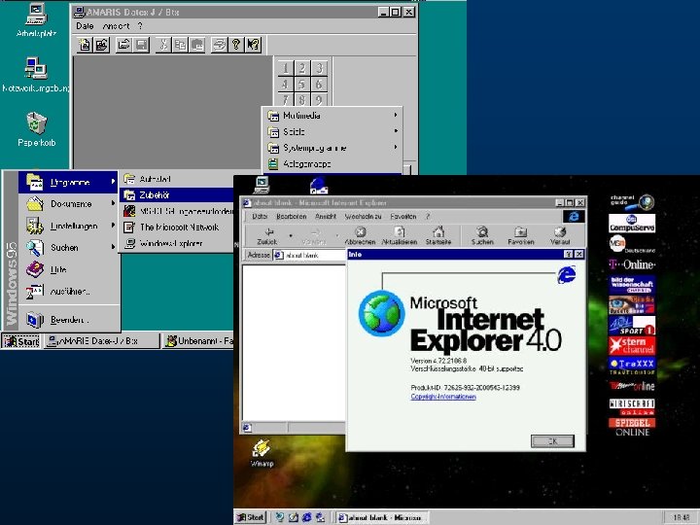Launch The Microsoft Network from Programme
This screenshot has height=525, width=700.
(177, 227)
